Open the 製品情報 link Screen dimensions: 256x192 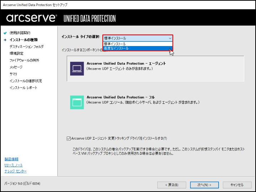(11, 159)
